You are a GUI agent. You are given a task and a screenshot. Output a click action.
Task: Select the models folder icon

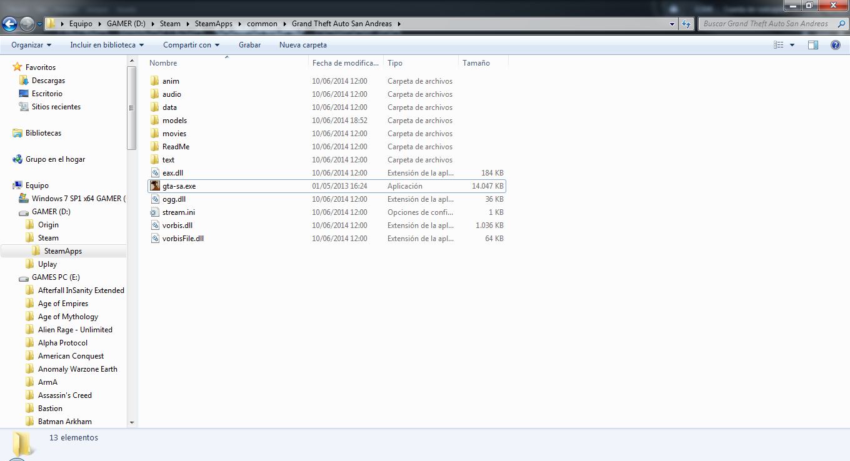[155, 121]
